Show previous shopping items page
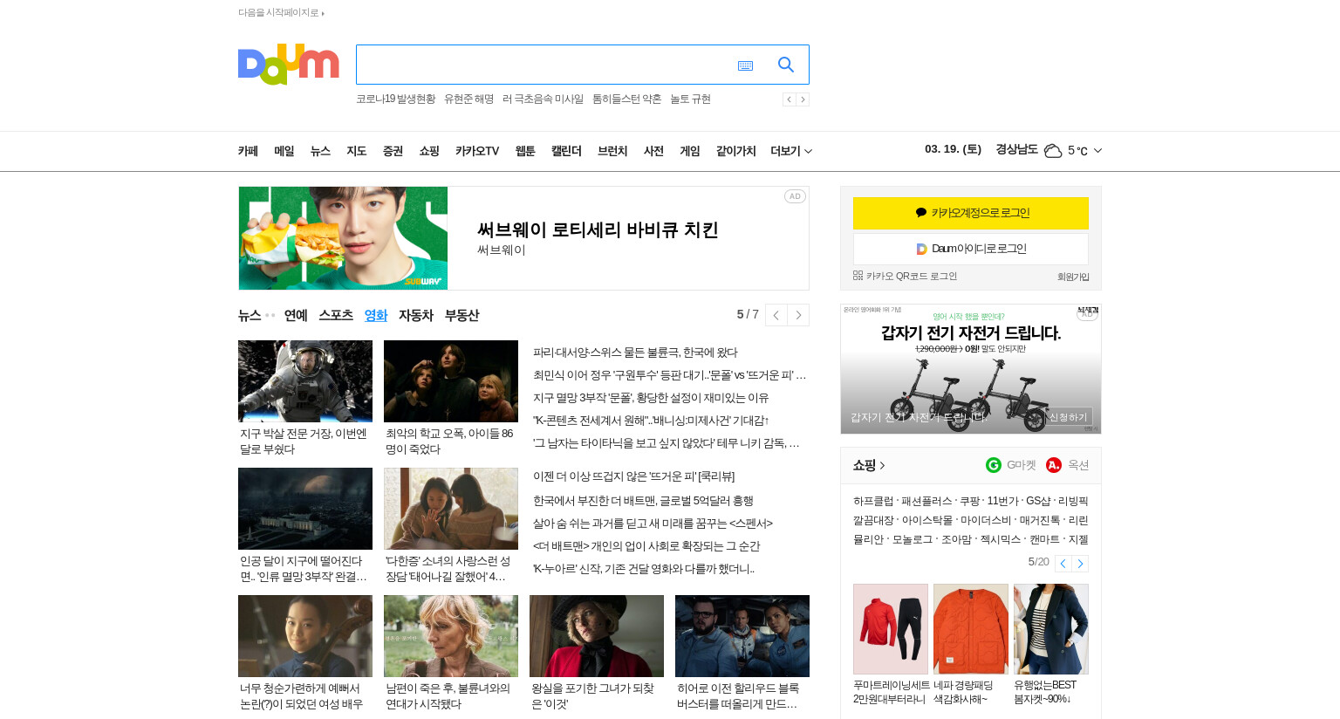 pos(1063,564)
